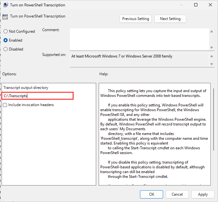Minimize the PowerShell Transcription dialog
This screenshot has height=202, width=218.
pyautogui.click(x=181, y=5)
